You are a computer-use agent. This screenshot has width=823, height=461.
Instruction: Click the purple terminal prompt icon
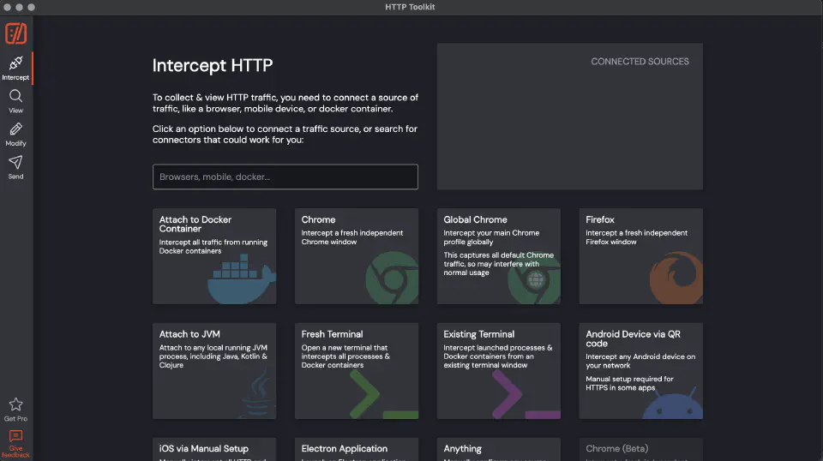point(526,394)
